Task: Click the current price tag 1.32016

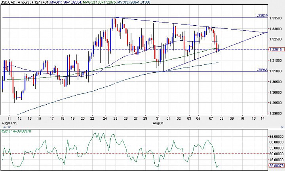Action: click(276, 49)
